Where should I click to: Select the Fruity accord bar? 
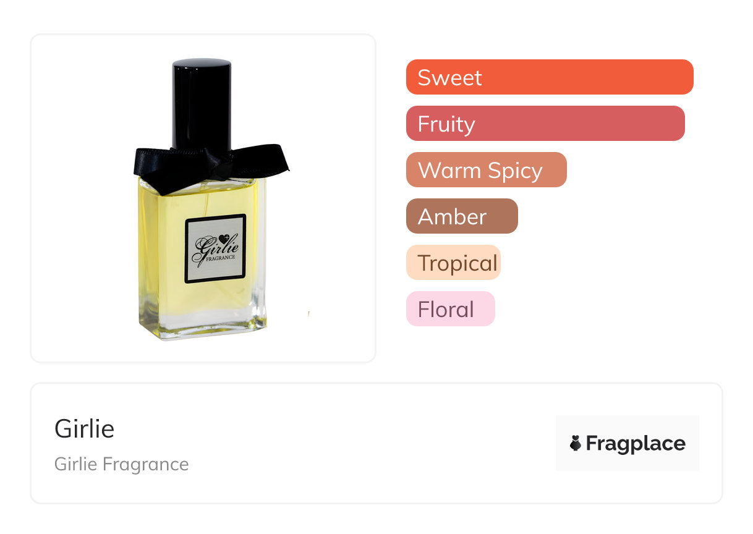[545, 124]
